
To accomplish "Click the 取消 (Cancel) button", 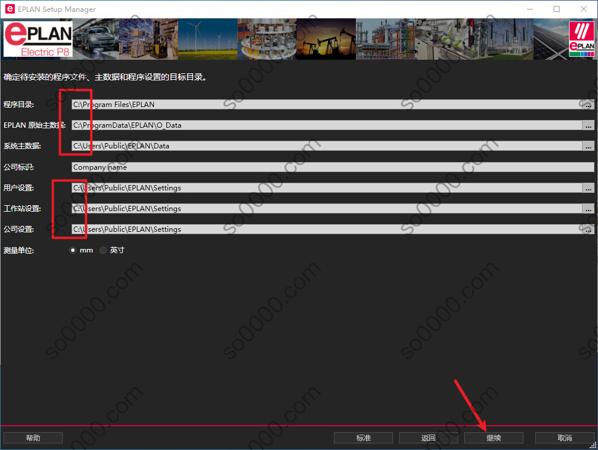I will [x=564, y=438].
